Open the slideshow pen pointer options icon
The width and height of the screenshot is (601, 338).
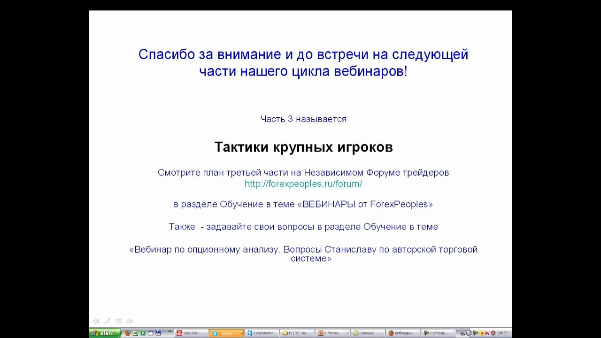pos(107,321)
